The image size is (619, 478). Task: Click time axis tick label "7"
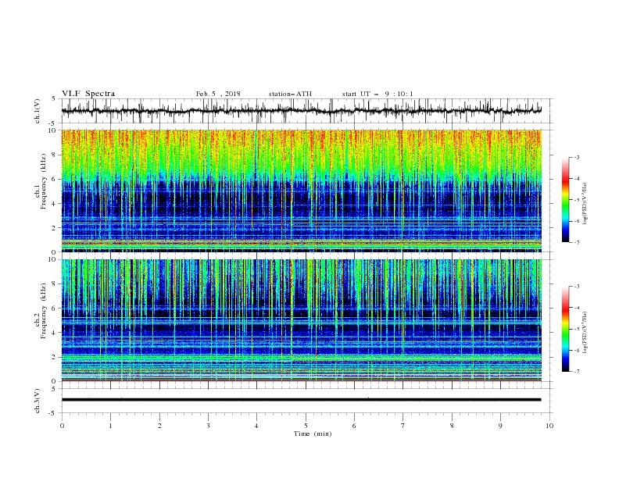tap(403, 426)
